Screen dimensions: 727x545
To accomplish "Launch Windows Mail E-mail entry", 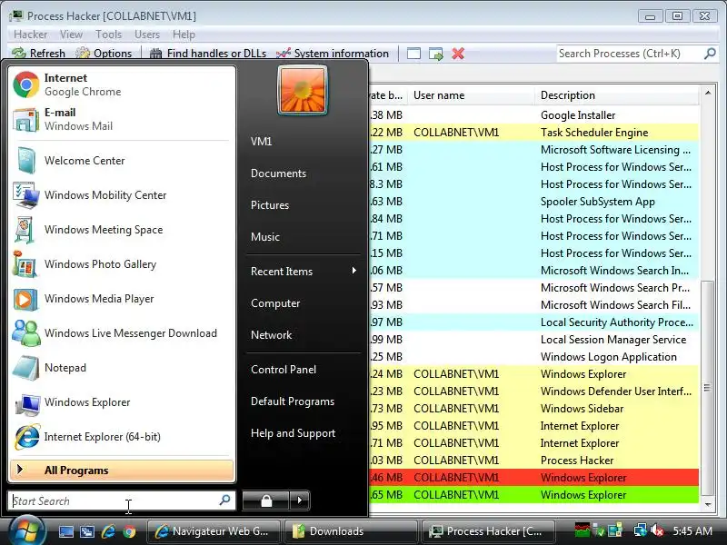I will (x=122, y=119).
